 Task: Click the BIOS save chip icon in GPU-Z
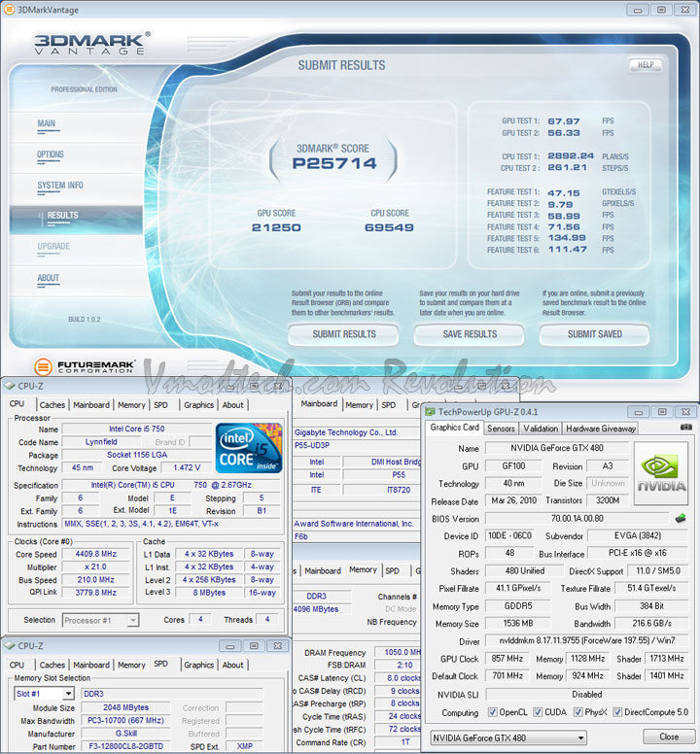click(681, 519)
